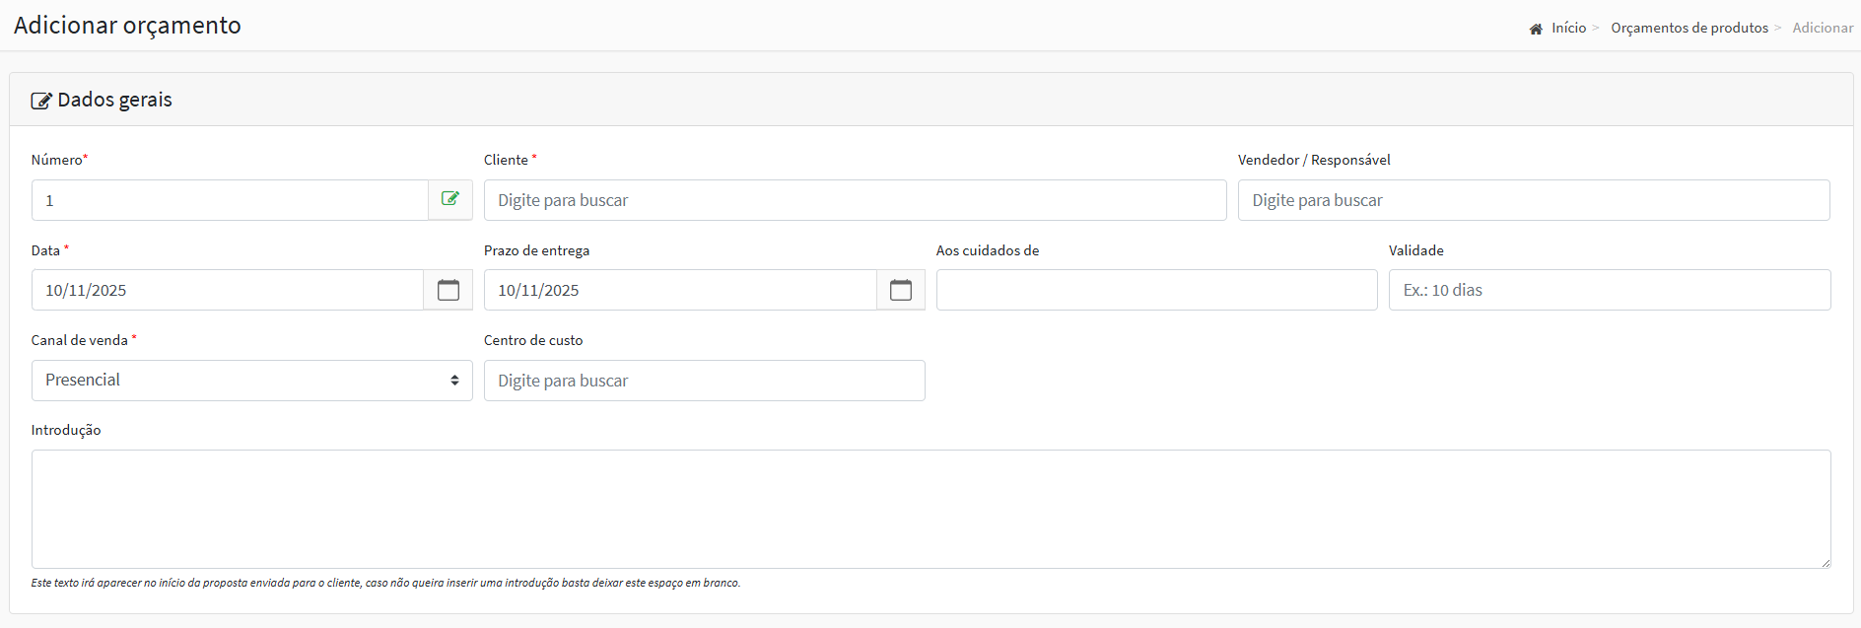Click the green edit icon beside Número
This screenshot has width=1861, height=628.
(x=450, y=199)
